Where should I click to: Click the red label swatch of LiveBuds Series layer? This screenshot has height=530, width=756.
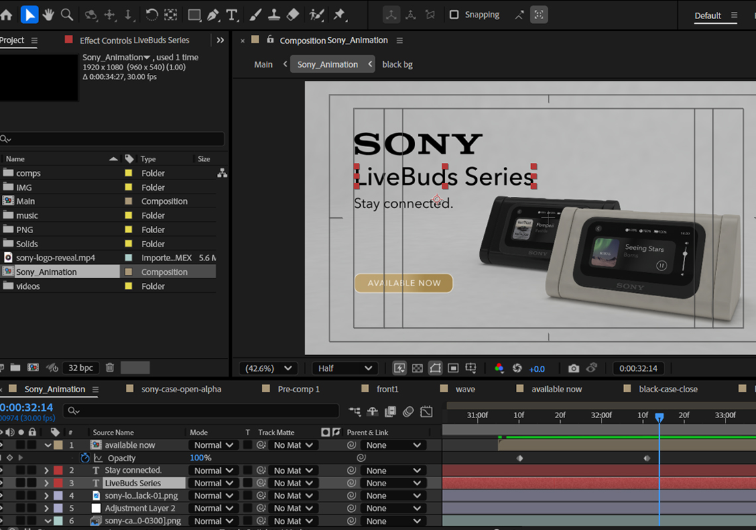58,483
